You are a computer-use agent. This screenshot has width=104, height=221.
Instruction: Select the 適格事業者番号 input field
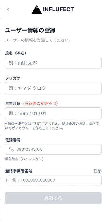tap(55, 180)
